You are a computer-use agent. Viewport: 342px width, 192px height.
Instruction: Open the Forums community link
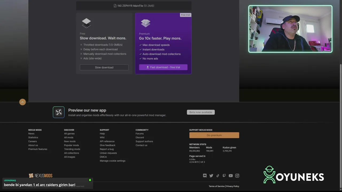click(139, 134)
